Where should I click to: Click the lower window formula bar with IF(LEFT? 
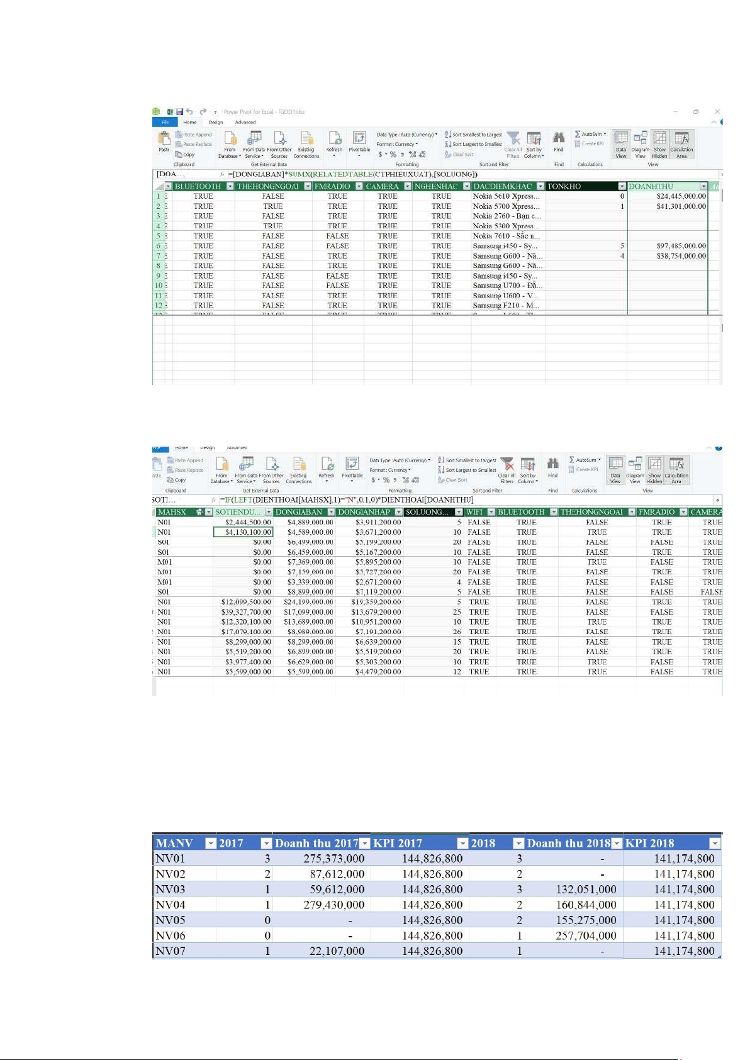point(466,500)
